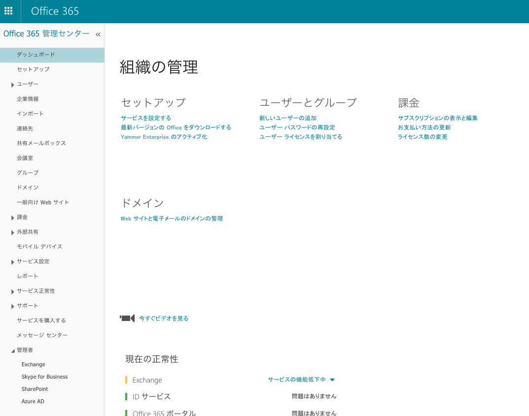The height and width of the screenshot is (416, 529).
Task: Expand the サービス設定 navigation group
Action: pos(12,262)
